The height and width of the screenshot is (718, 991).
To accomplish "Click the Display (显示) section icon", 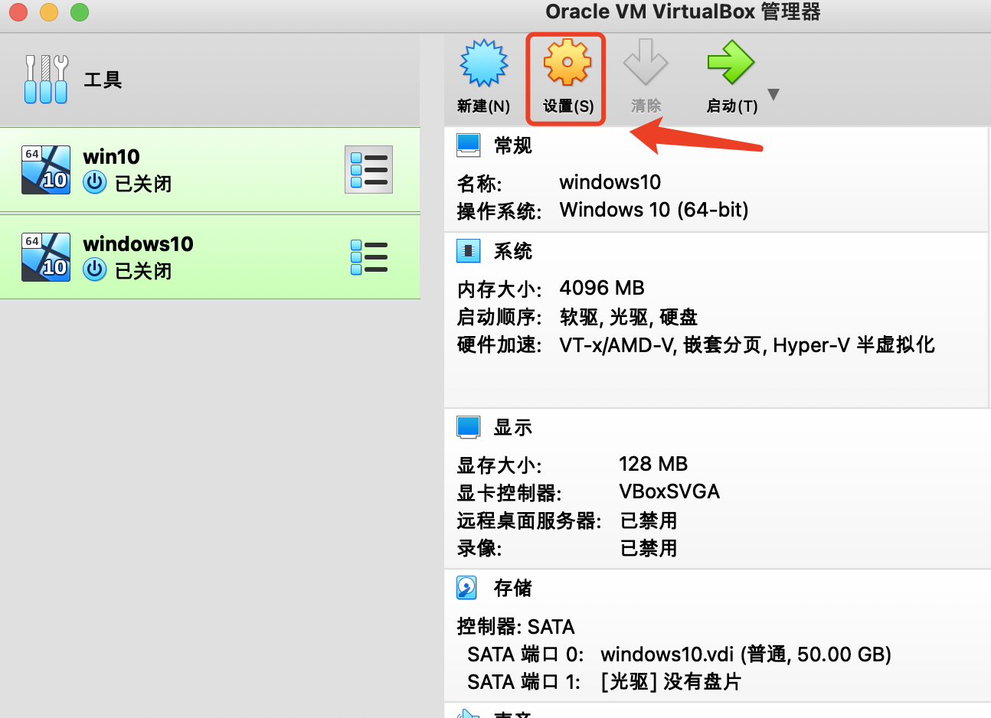I will pyautogui.click(x=468, y=426).
